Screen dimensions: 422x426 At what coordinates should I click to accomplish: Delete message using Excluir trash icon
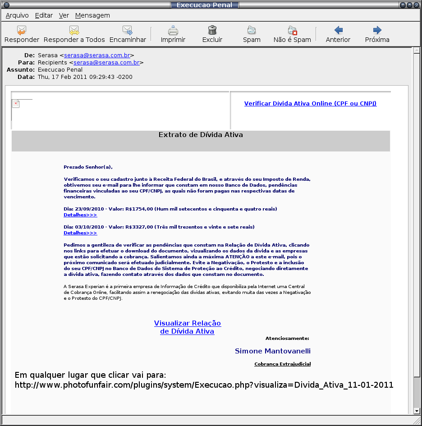pos(212,30)
